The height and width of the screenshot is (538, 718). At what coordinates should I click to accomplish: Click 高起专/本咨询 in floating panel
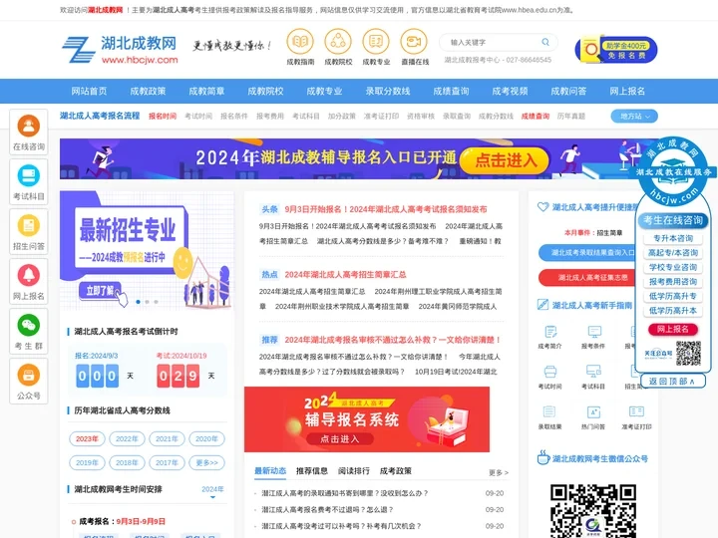click(x=673, y=252)
